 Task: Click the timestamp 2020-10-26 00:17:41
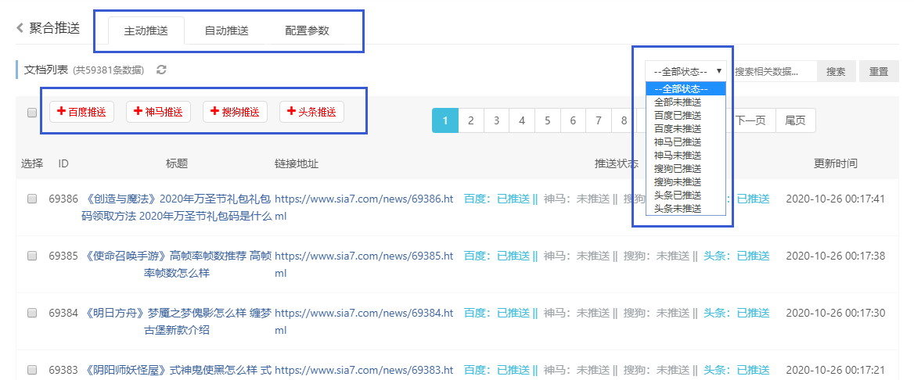tap(835, 199)
